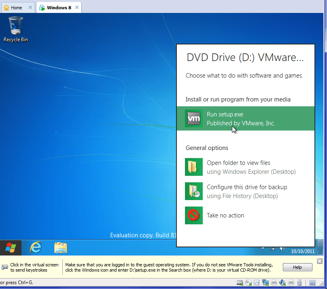Select Take no action option
The width and height of the screenshot is (327, 289).
click(x=246, y=215)
